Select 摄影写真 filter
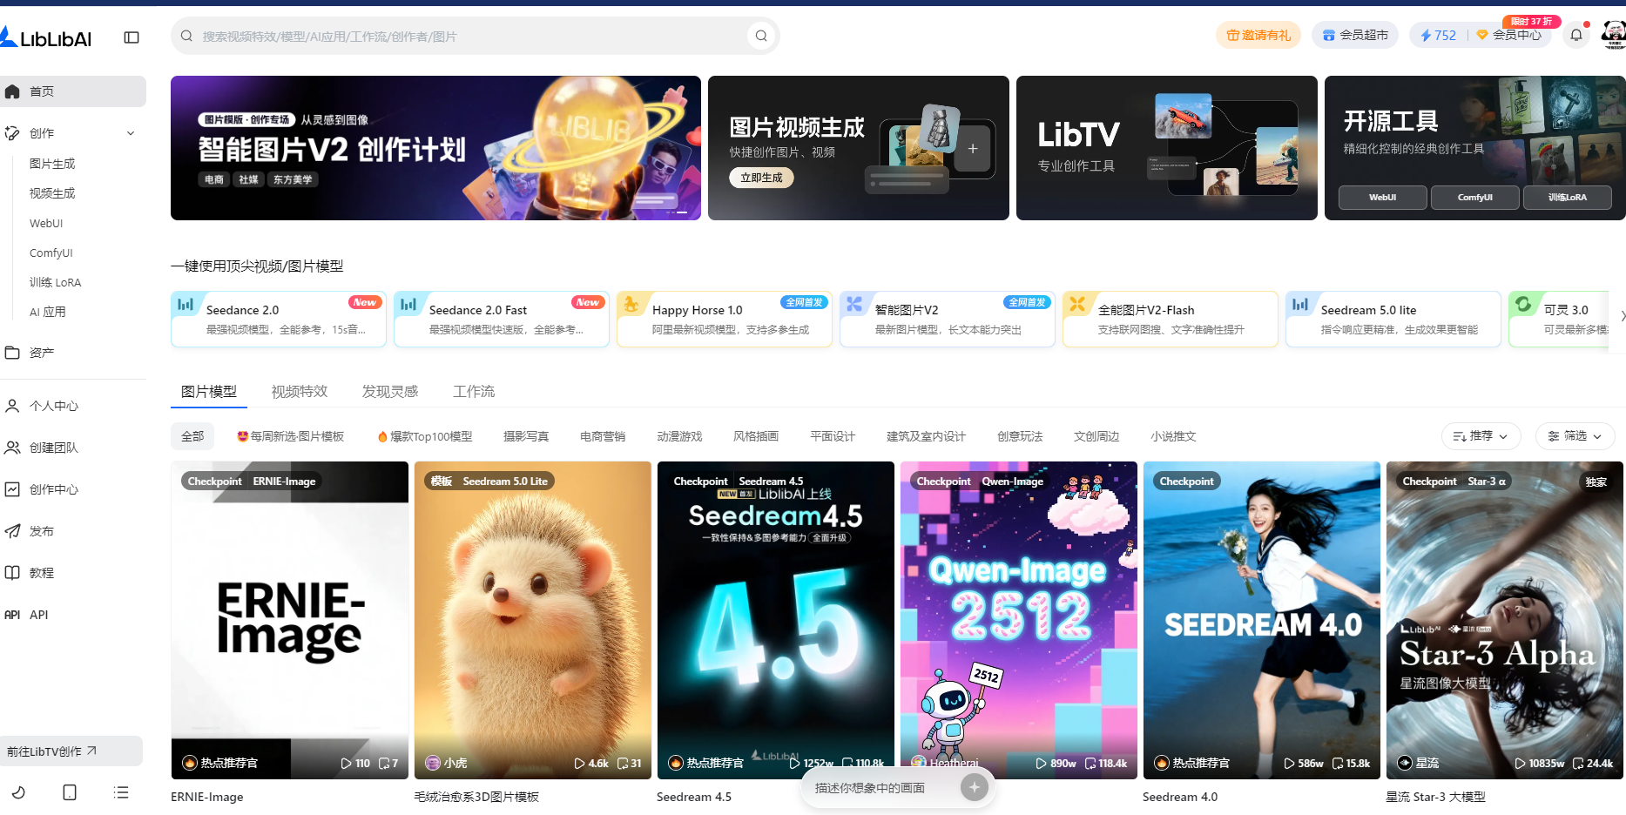 tap(526, 436)
